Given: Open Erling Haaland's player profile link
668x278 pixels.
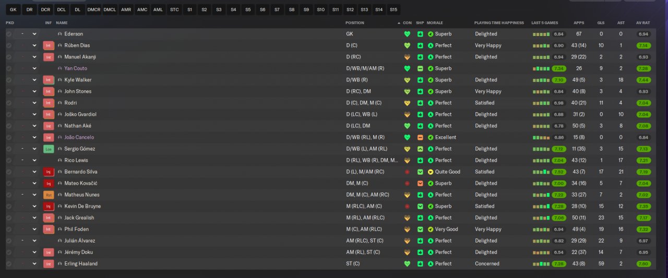Looking at the screenshot, I should coord(81,263).
